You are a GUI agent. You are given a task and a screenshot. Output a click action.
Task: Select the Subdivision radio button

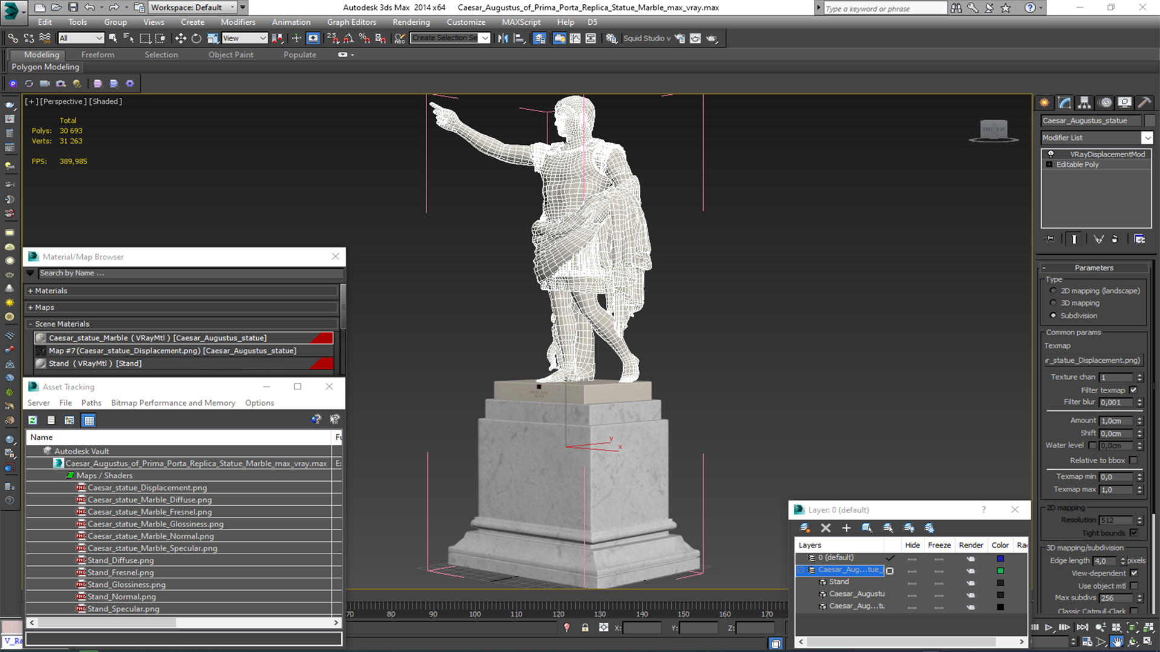coord(1053,315)
